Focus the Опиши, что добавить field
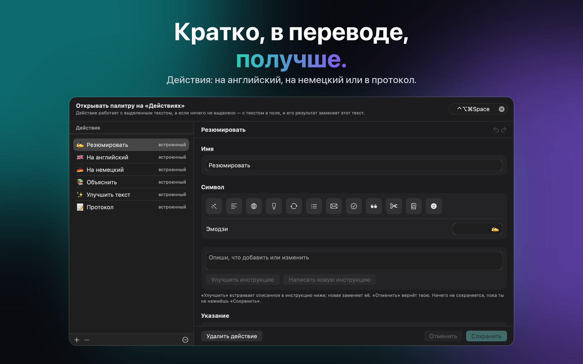Viewport: 583px width, 364px height. 354,261
